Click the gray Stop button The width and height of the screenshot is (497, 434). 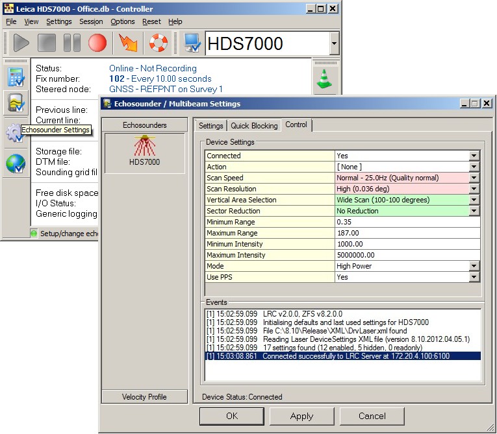(x=46, y=43)
